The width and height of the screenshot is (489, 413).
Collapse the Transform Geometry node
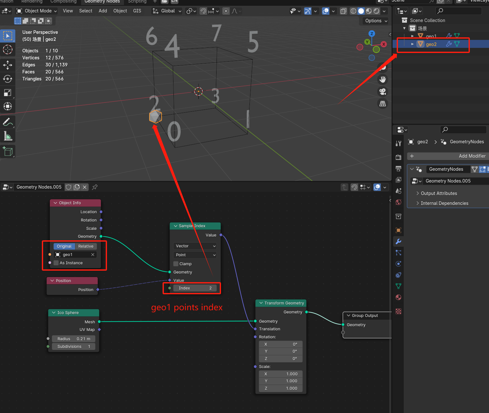coord(261,303)
